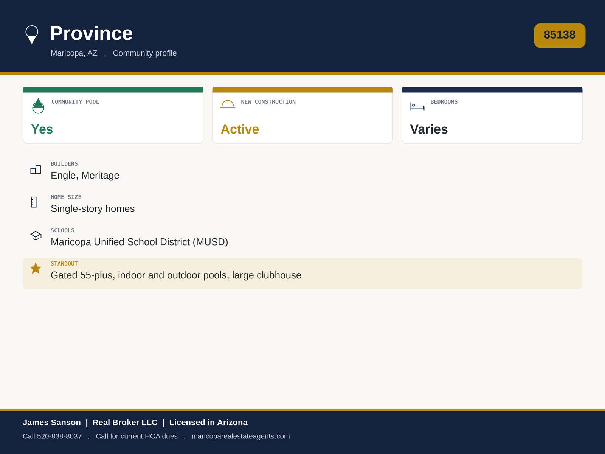
Task: Click Real Broker LLC in footer
Action: point(125,423)
